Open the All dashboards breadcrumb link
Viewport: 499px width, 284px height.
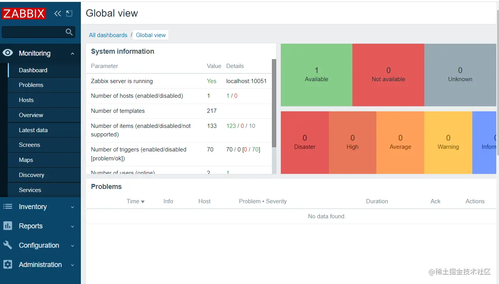click(108, 35)
